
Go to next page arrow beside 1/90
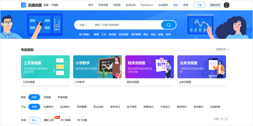point(226,119)
